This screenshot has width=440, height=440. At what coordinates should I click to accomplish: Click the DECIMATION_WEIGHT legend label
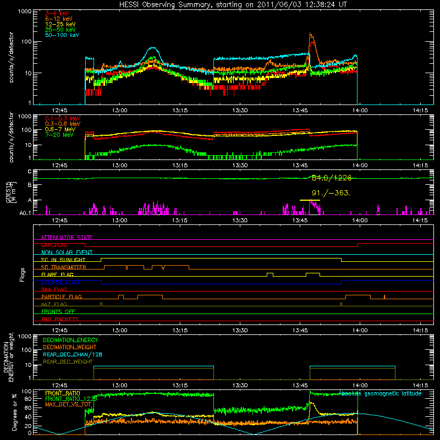pyautogui.click(x=70, y=347)
